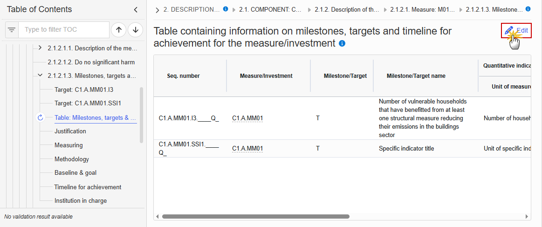Image resolution: width=542 pixels, height=227 pixels.
Task: Click info icon after DESCRIPTION breadcrumb
Action: tap(226, 9)
